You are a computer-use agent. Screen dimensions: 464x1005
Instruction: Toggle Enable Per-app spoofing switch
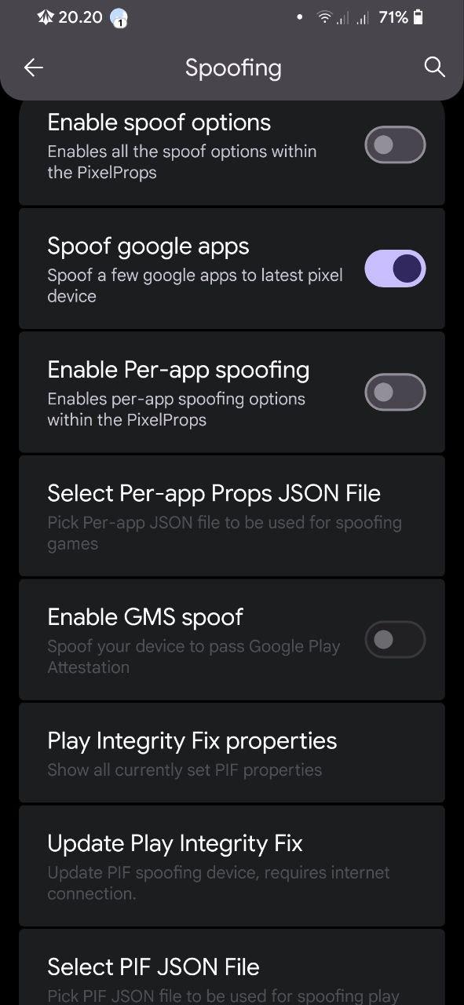click(395, 393)
